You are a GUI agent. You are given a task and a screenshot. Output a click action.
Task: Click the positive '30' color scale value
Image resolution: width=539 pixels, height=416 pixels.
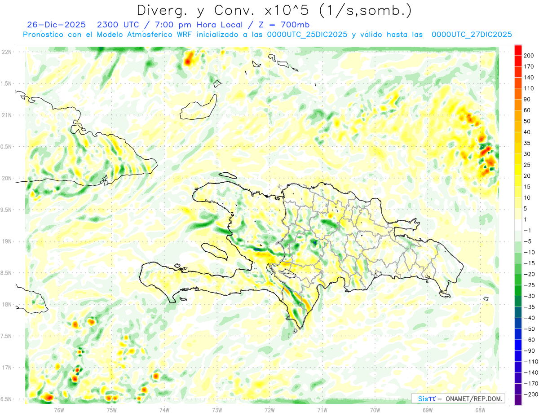click(x=527, y=154)
